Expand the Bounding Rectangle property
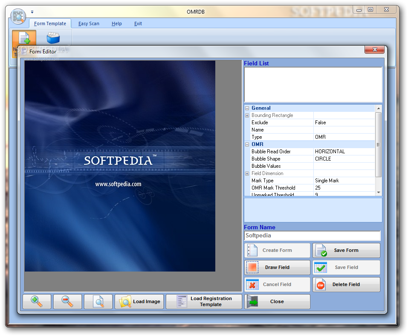This screenshot has height=336, width=408. point(247,115)
